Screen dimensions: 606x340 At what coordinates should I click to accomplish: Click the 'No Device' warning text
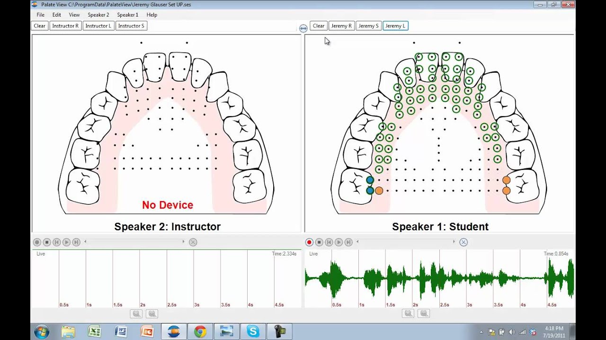[x=168, y=205]
